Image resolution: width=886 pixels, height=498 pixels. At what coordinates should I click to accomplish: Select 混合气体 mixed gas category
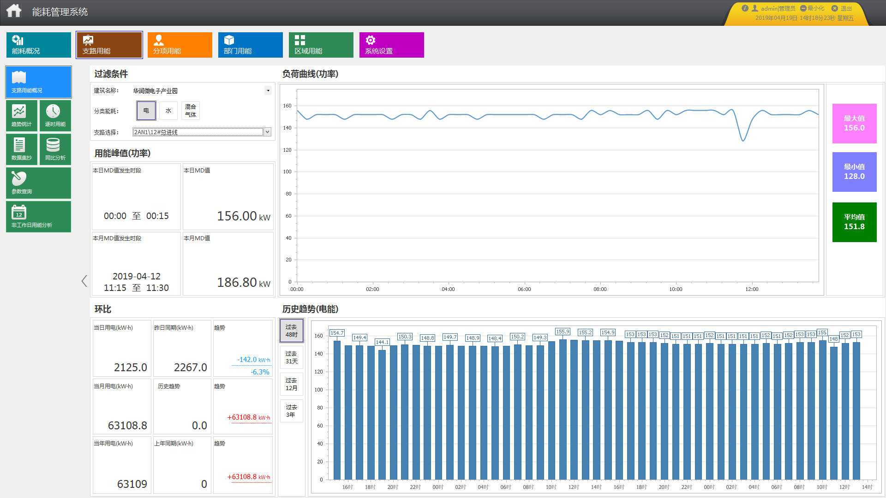[x=191, y=111]
